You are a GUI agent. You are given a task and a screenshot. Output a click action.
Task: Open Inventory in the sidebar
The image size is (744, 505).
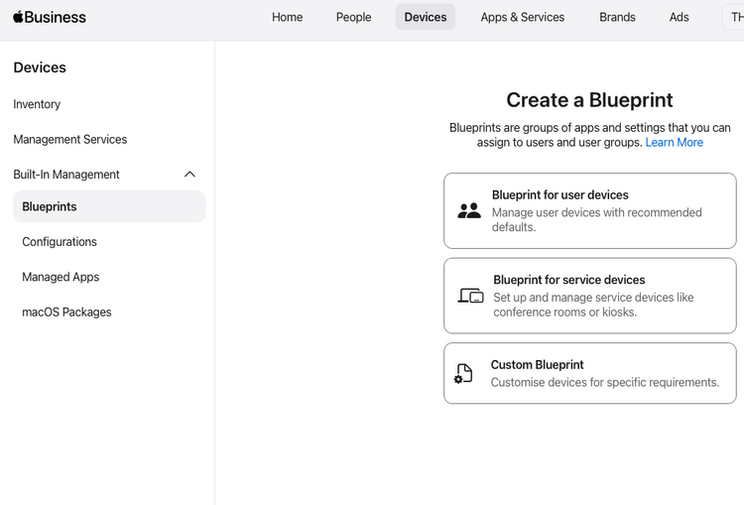pos(37,104)
